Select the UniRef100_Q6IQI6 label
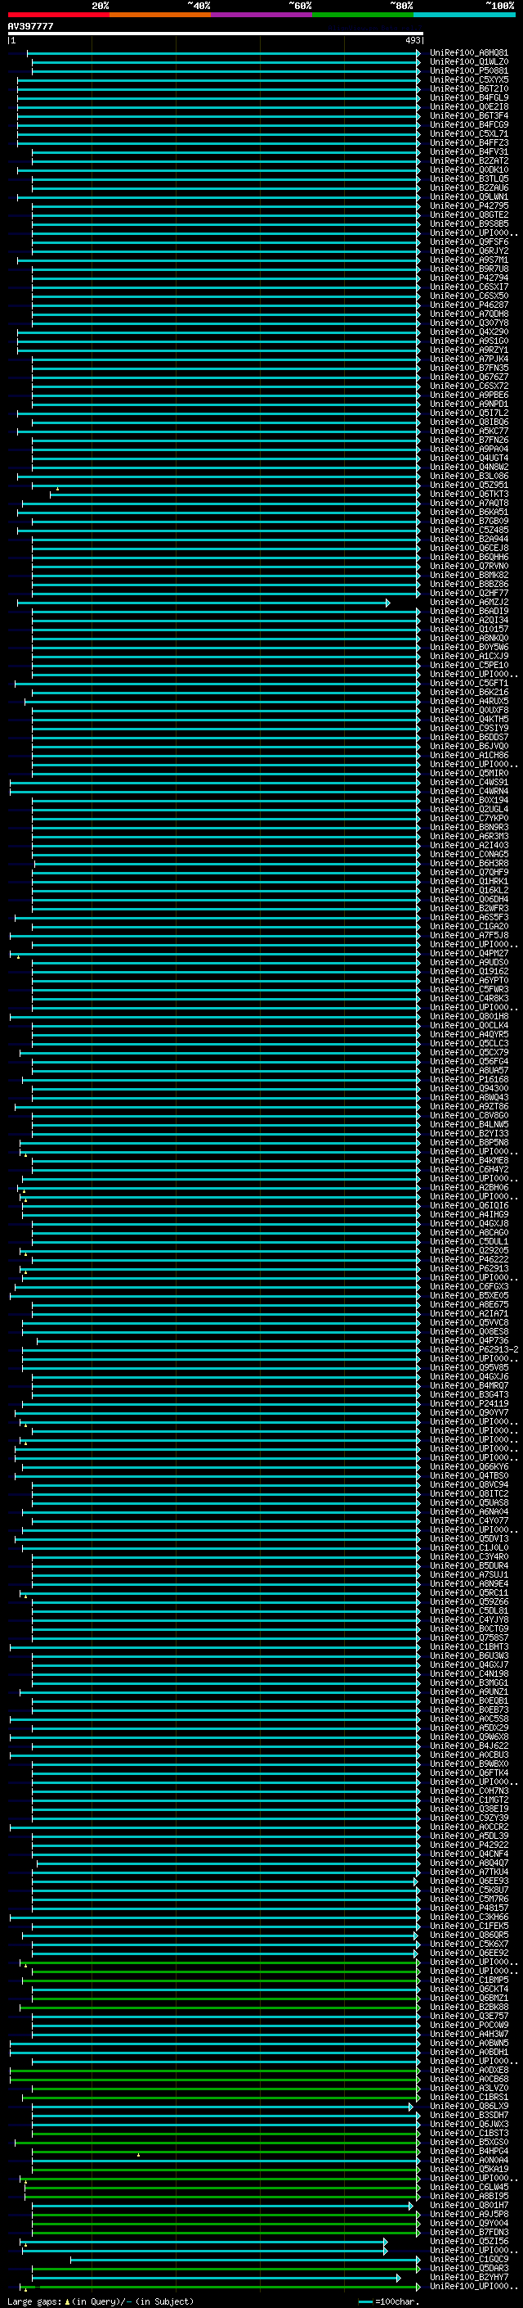Viewport: 523px width, 2308px height. (469, 1206)
